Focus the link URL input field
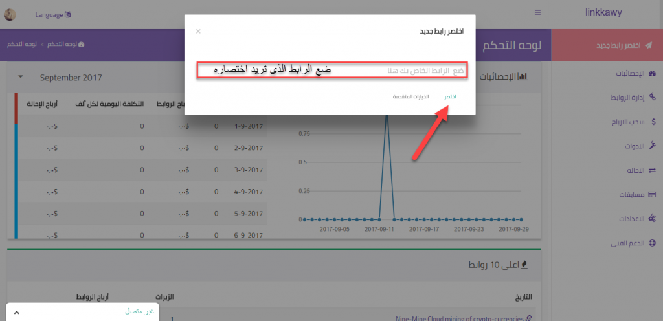Viewport: 663px width, 321px height. pyautogui.click(x=332, y=71)
